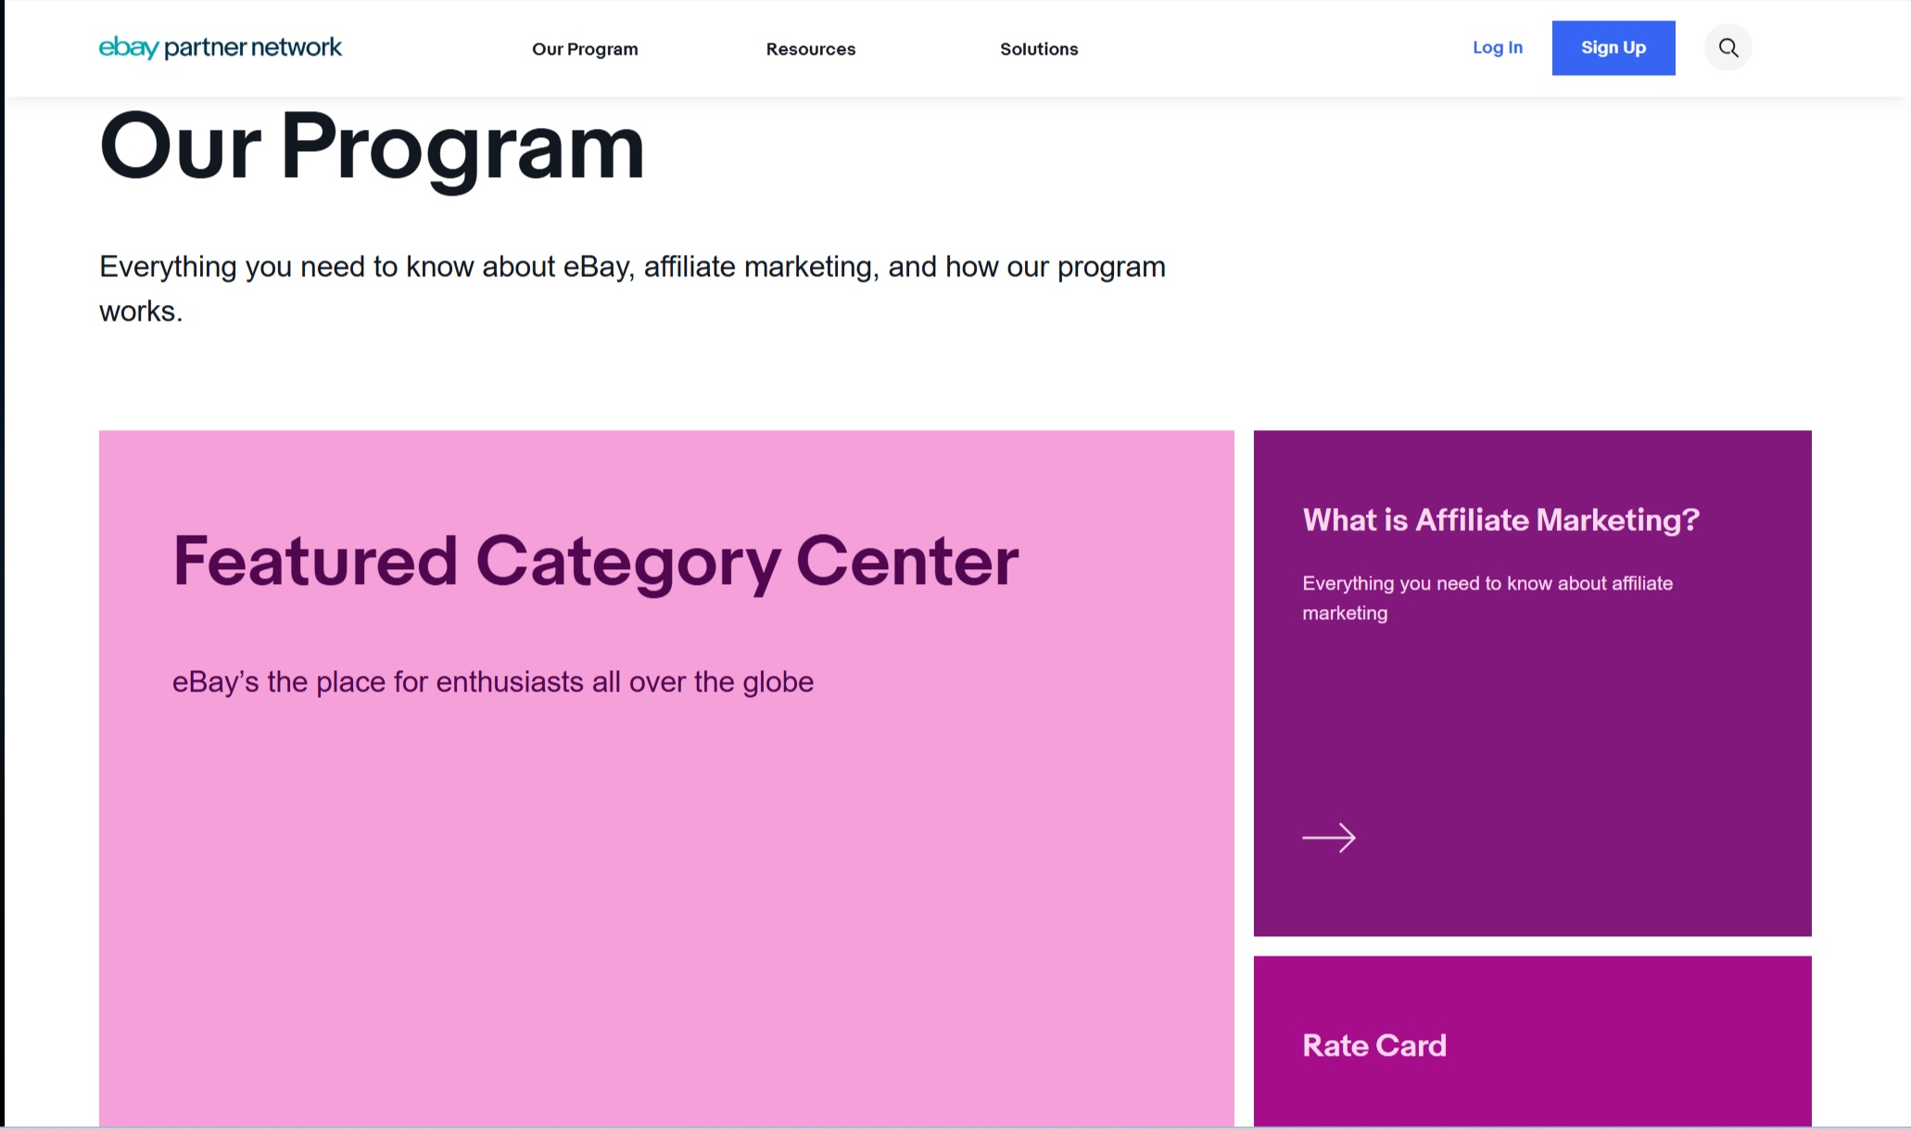Image resolution: width=1911 pixels, height=1129 pixels.
Task: Open the Rate Card tile title
Action: [1373, 1046]
